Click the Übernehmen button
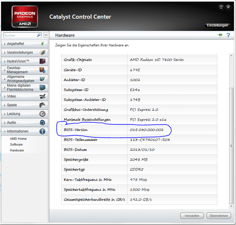 coord(219,216)
